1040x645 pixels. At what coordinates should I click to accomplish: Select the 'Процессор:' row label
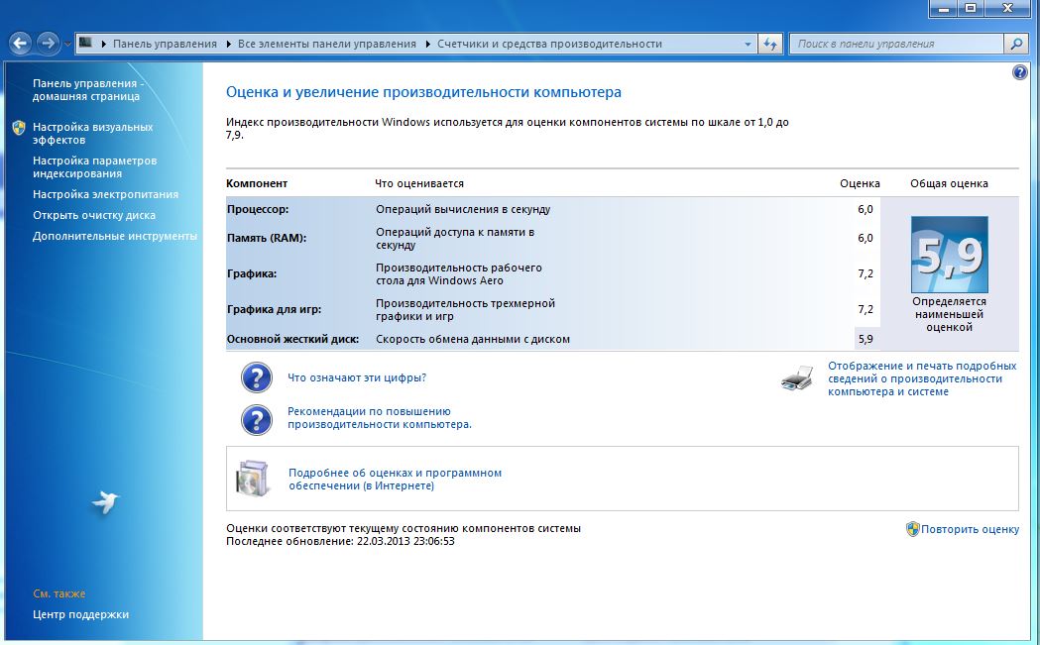[x=258, y=209]
